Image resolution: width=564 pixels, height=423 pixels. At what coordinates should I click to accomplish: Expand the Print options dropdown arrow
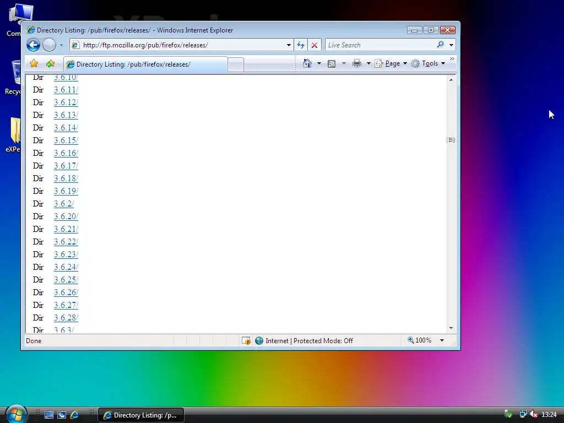point(368,64)
